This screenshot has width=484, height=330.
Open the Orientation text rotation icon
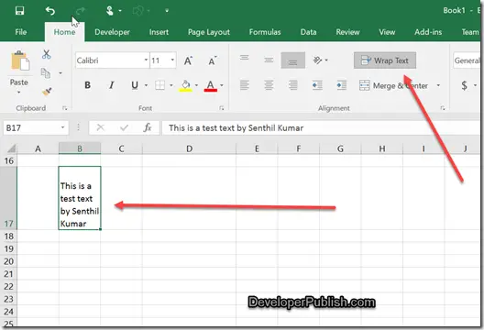[x=317, y=60]
